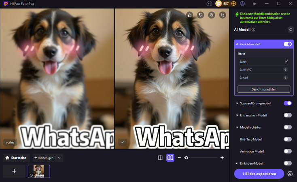Image resolution: width=297 pixels, height=182 pixels.
Task: Select the puppy image thumbnail
Action: tap(39, 171)
